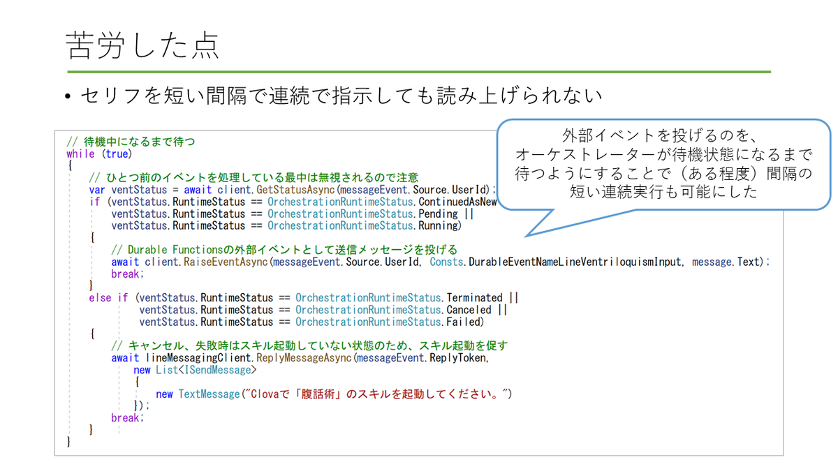The width and height of the screenshot is (838, 471).
Task: Click the callout line '外部イベントを投げるのを、'
Action: (x=660, y=135)
